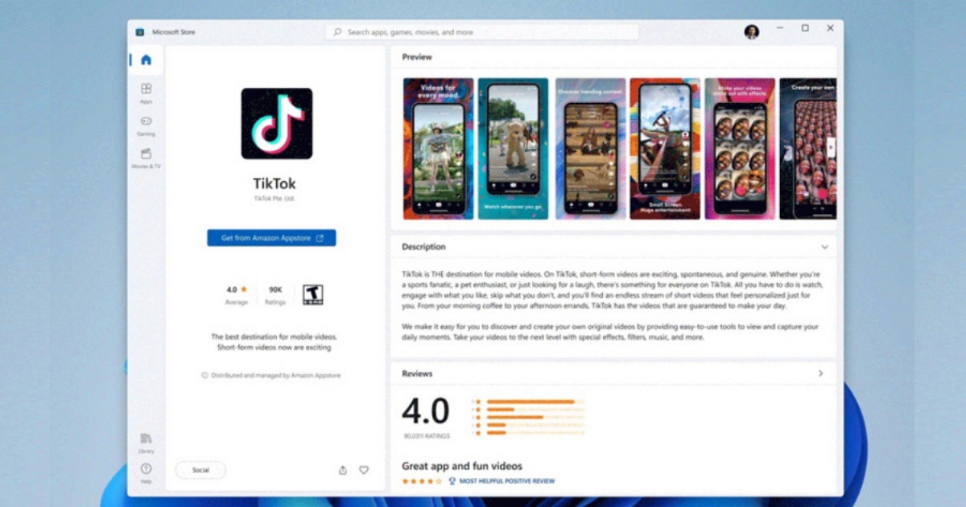Click the 'Reviews' section heading
This screenshot has height=507, width=966.
tap(417, 373)
